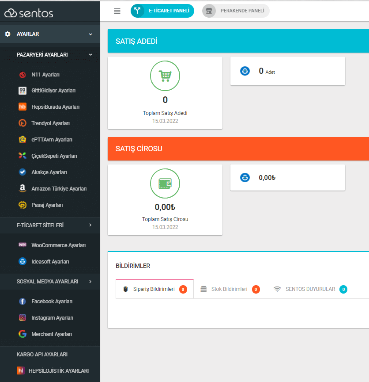
Task: Click the orange Stok Bildirimleri count badge
Action: click(256, 289)
